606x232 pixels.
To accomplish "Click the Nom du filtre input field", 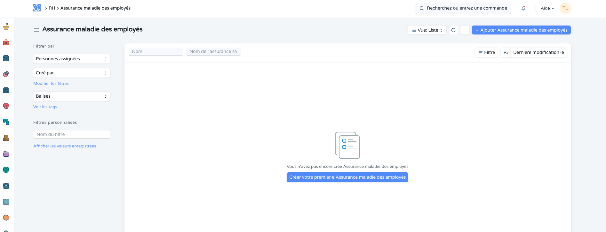I will tap(71, 135).
